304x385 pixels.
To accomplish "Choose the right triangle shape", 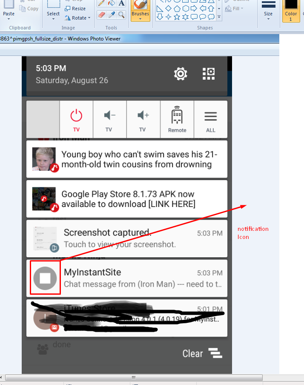I will [x=160, y=9].
